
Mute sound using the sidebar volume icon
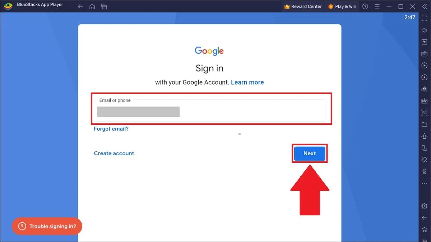424,30
